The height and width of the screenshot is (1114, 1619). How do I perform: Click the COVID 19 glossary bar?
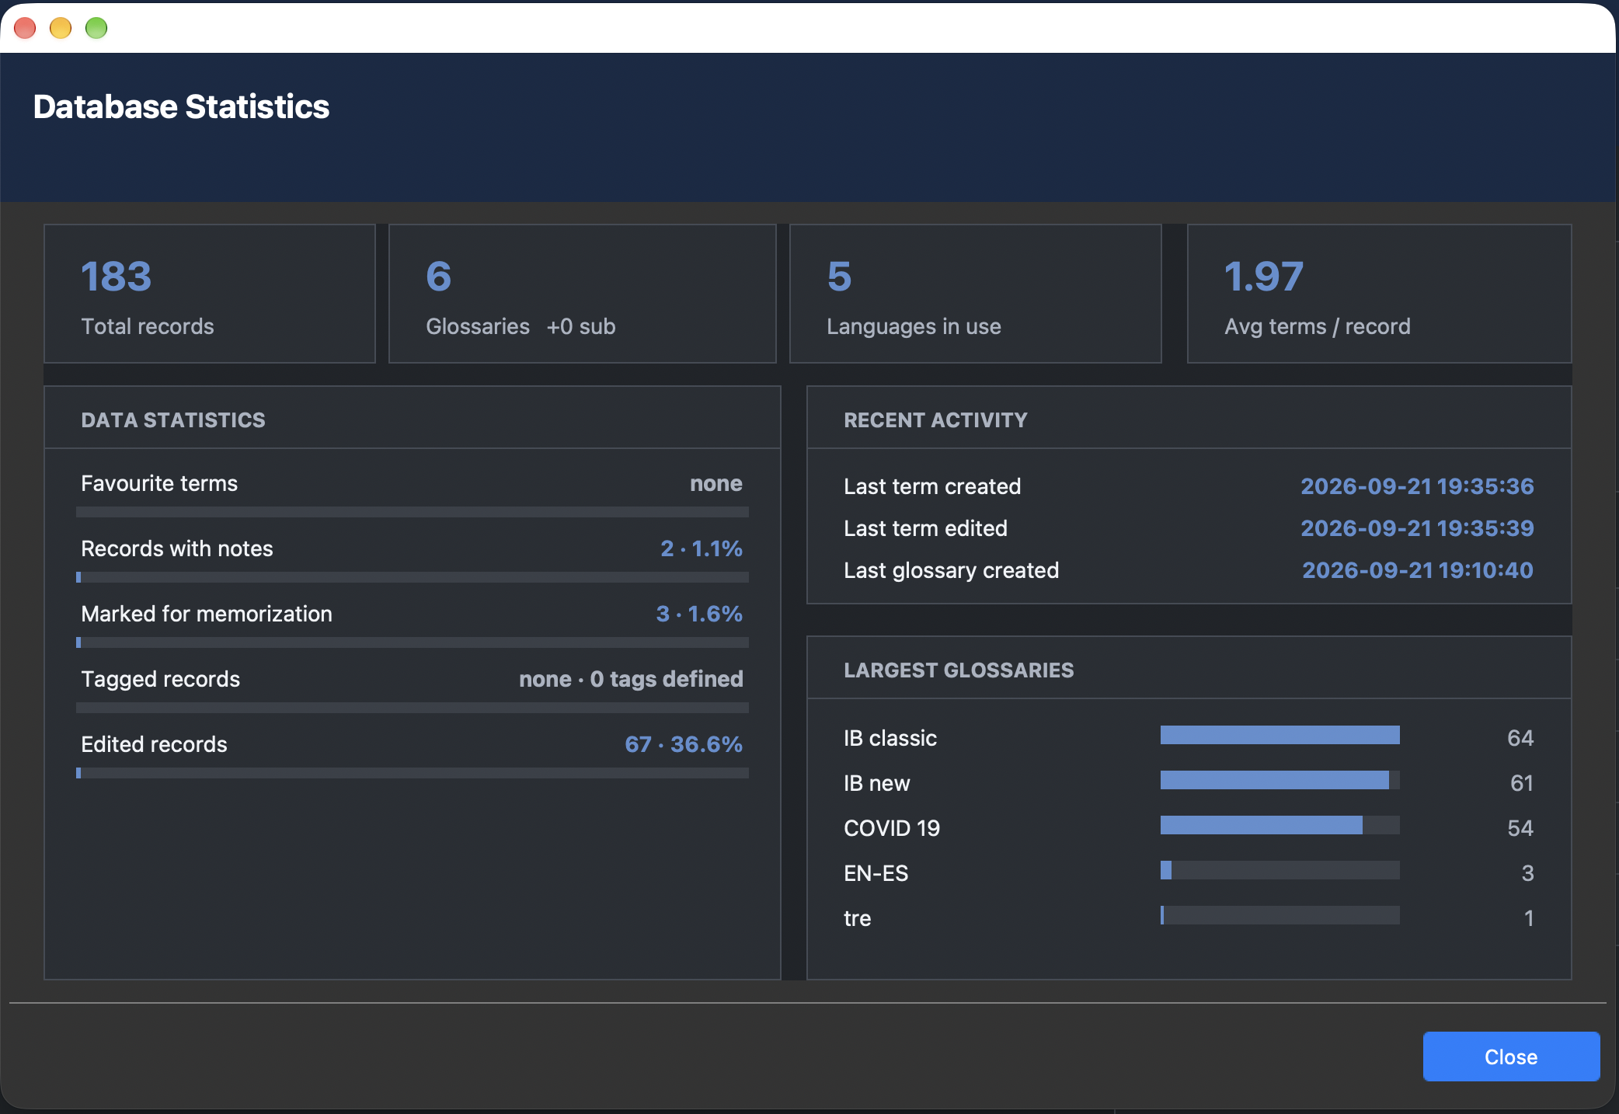click(x=1280, y=825)
